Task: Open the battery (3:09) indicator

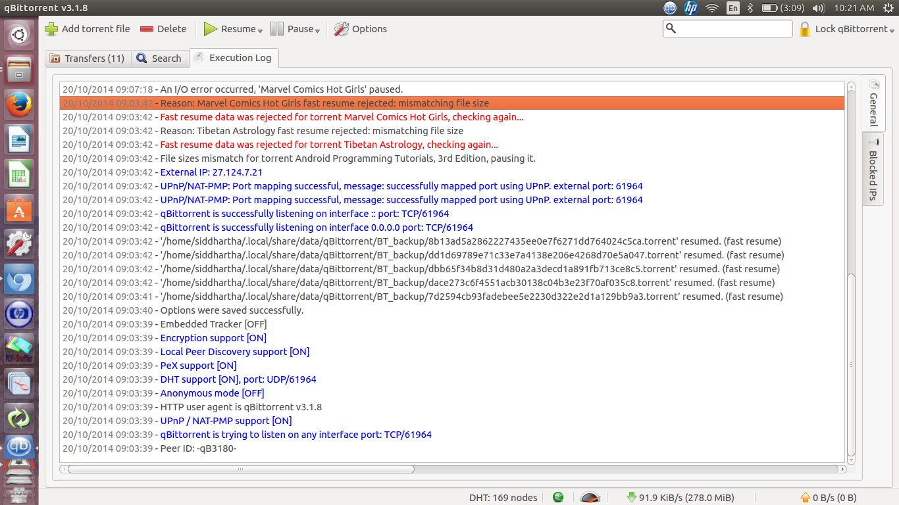Action: 784,8
